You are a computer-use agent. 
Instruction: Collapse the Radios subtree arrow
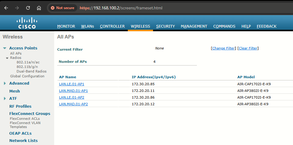[7, 58]
